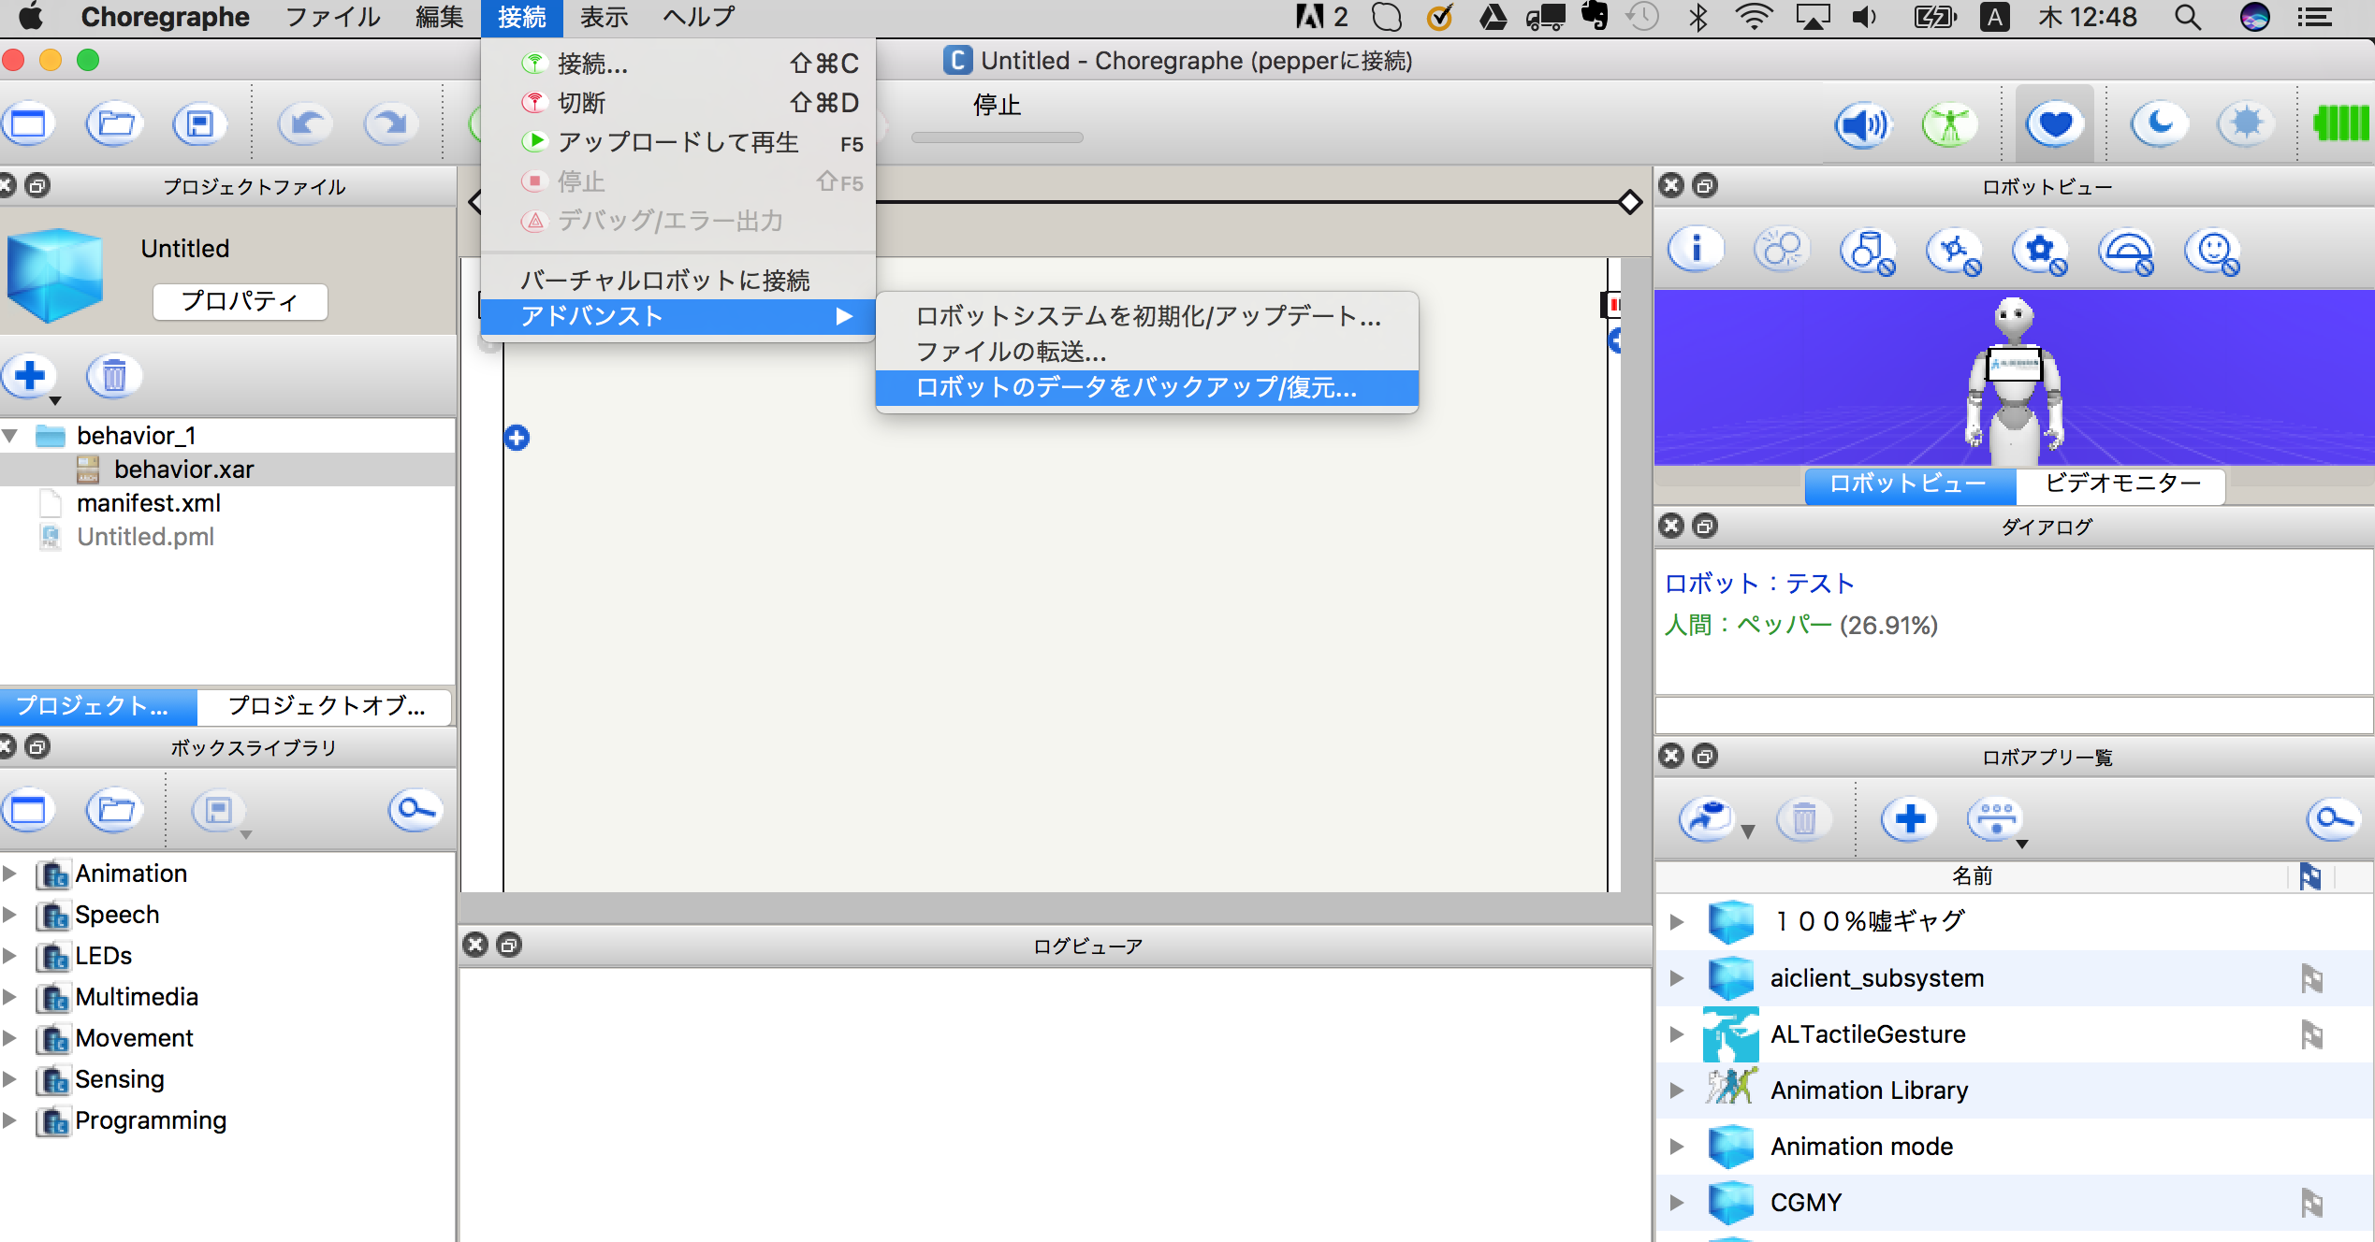Click open box library folder icon
The width and height of the screenshot is (2375, 1242).
[115, 810]
